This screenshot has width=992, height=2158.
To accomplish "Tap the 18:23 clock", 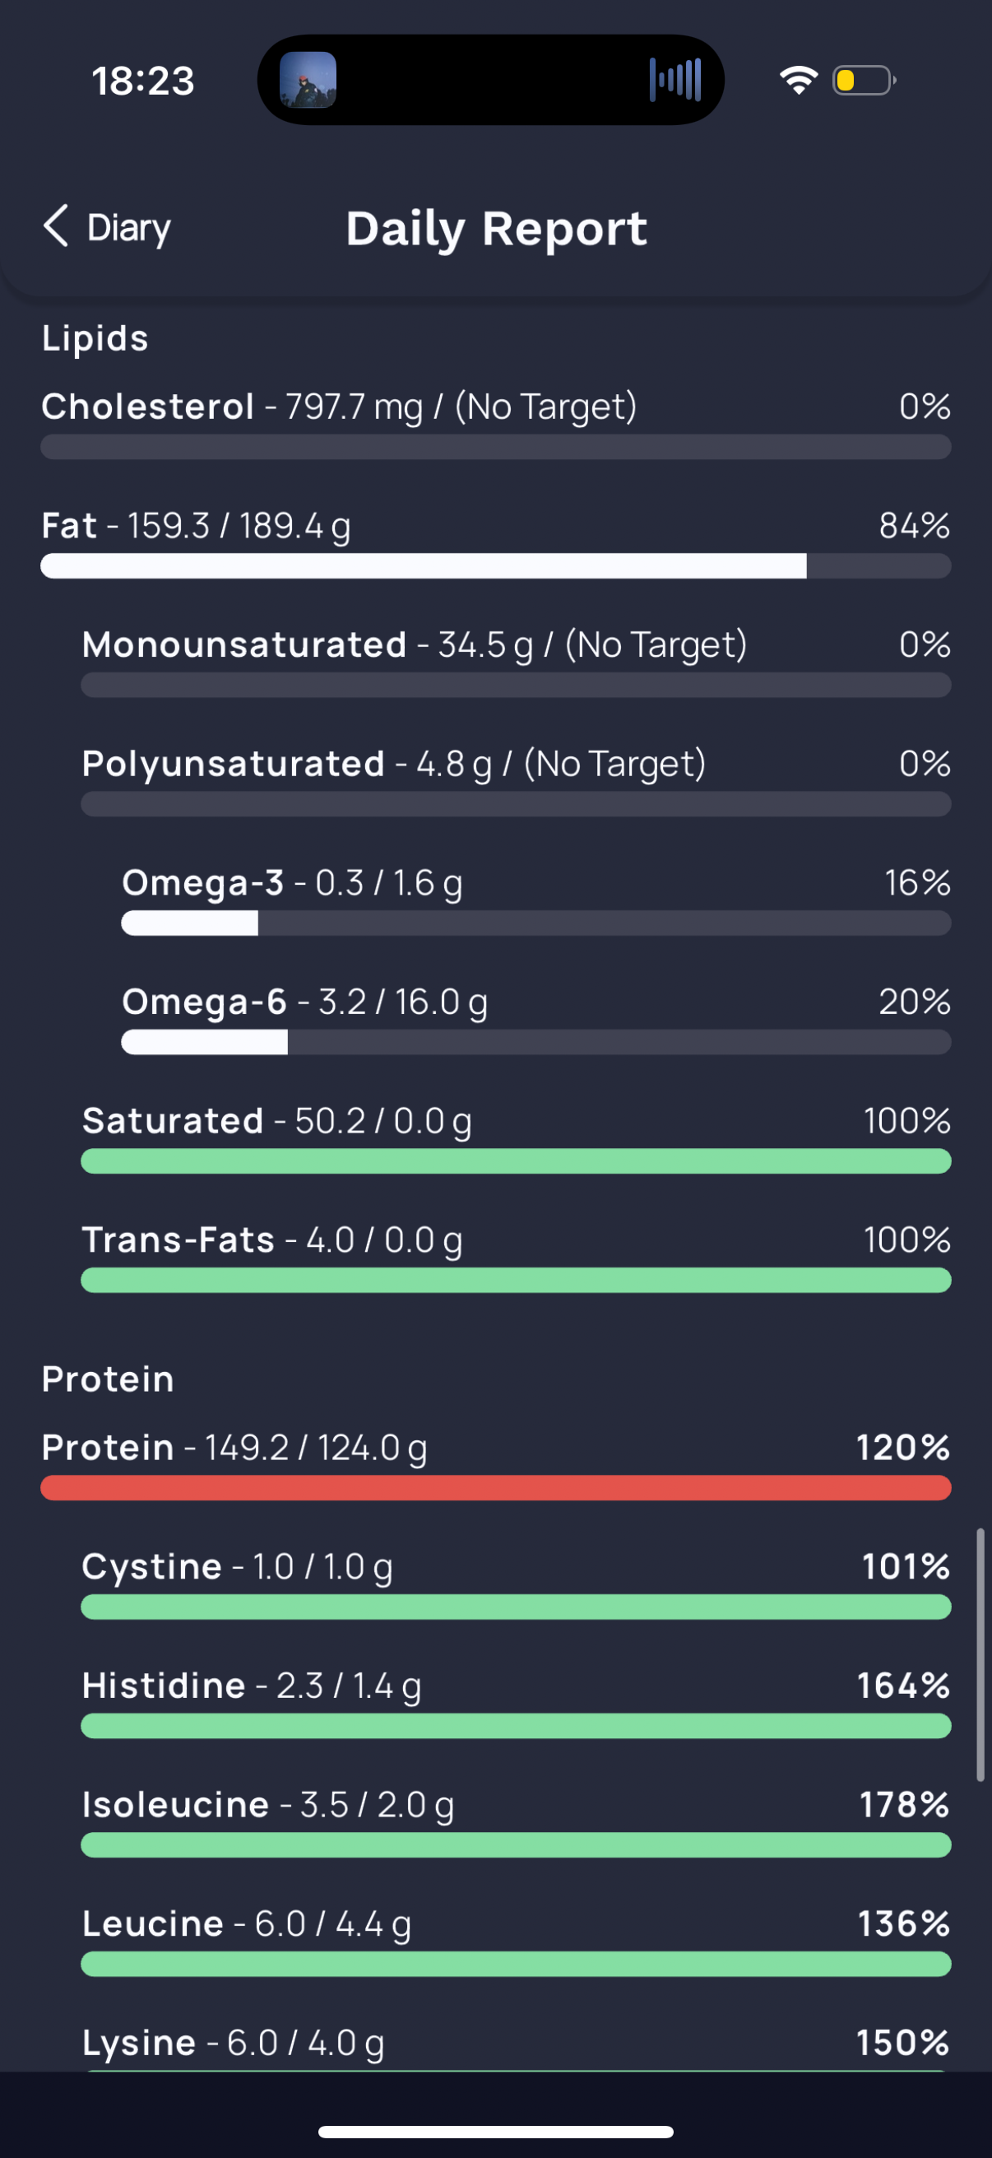I will (143, 81).
